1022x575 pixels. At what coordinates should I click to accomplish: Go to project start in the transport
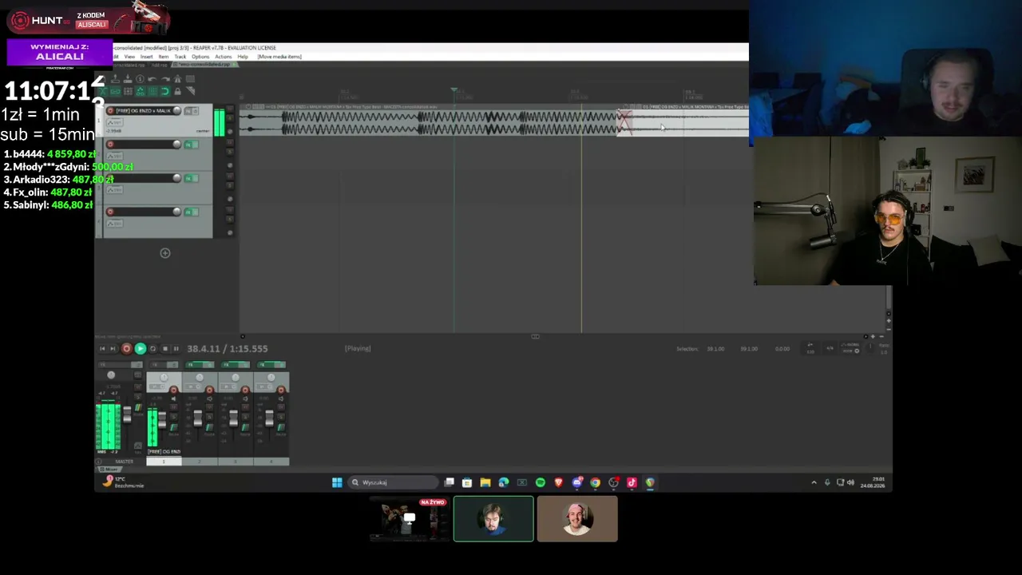click(x=102, y=349)
